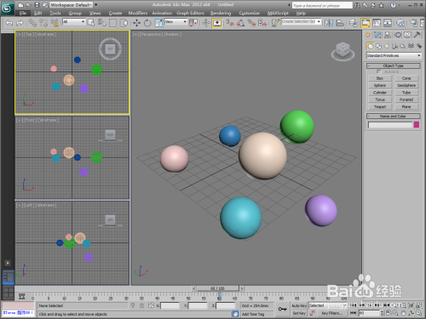This screenshot has width=426, height=319.
Task: Collapse the Object Type rollout
Action: coord(394,66)
